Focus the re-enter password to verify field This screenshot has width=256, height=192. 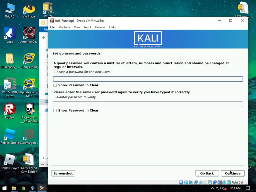click(x=148, y=104)
